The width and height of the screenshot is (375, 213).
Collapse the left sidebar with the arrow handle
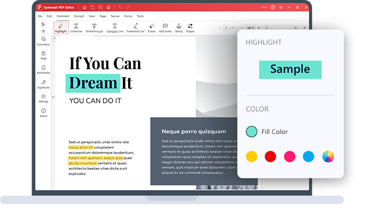coord(54,98)
